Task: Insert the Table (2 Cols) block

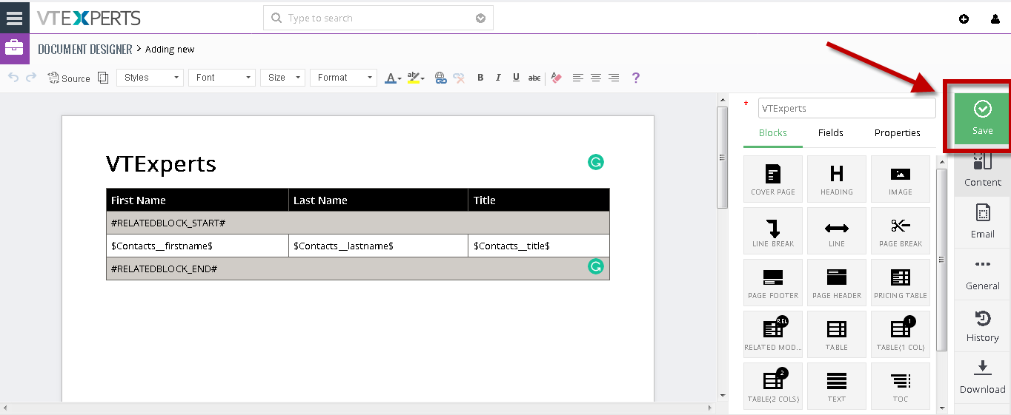Action: coord(773,386)
